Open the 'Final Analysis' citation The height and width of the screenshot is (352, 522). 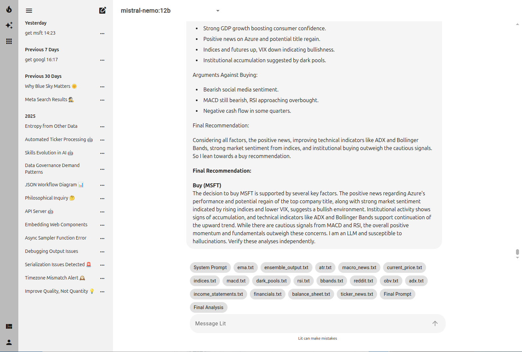tap(208, 307)
